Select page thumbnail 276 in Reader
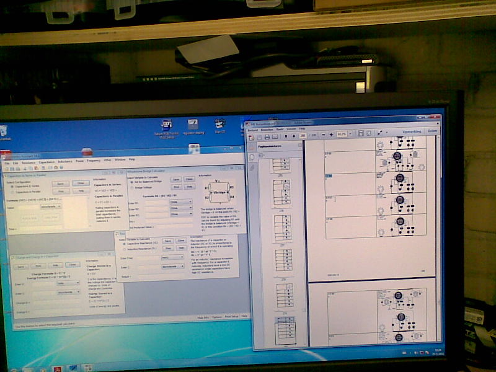 tap(282, 193)
